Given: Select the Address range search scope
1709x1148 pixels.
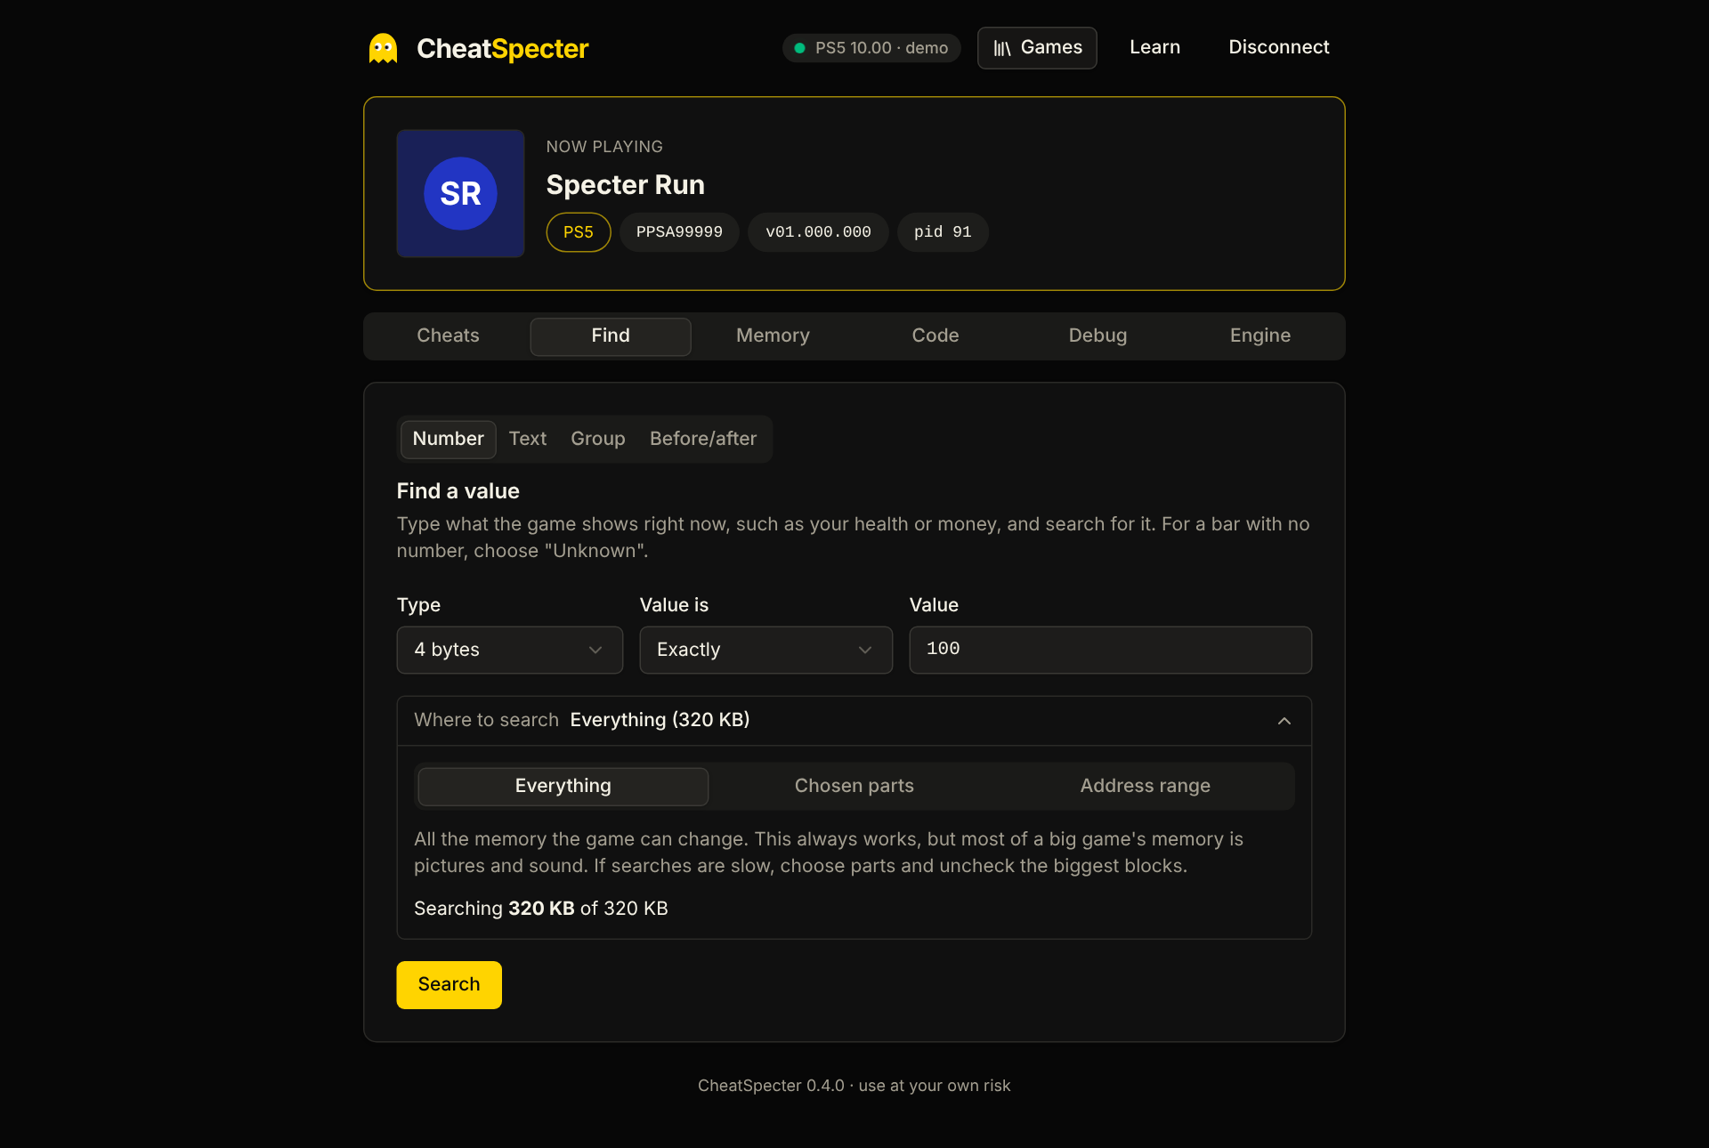Looking at the screenshot, I should (x=1146, y=787).
